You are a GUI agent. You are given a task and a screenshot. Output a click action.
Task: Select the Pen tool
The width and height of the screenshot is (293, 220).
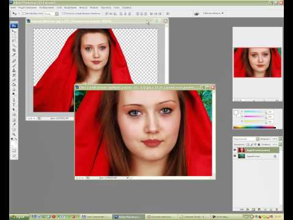(x=14, y=100)
